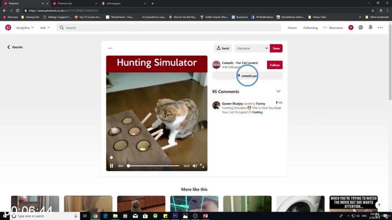The width and height of the screenshot is (392, 220).
Task: Switch to the Pinterest Ads tab
Action: tap(75, 4)
